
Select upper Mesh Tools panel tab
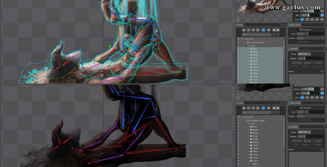[294, 25]
